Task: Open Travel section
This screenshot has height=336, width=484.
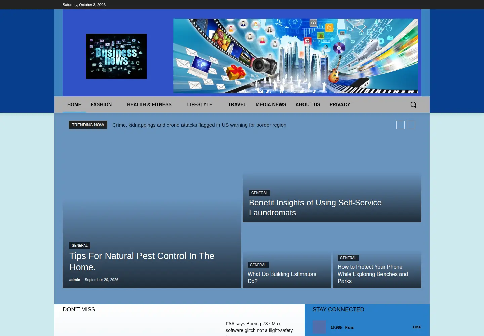Action: 237,104
